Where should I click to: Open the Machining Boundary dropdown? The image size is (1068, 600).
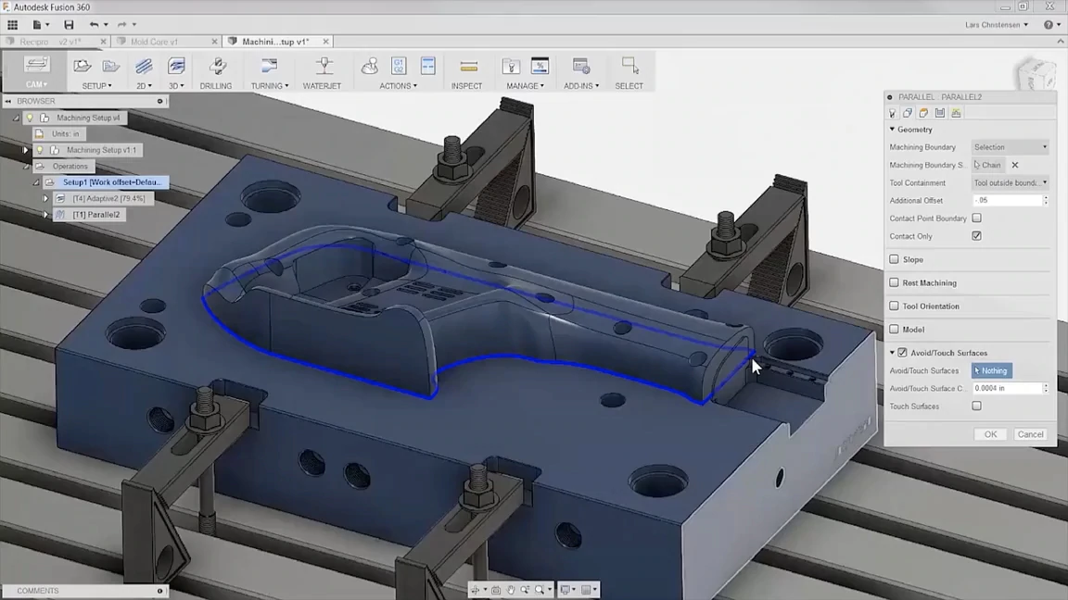click(1010, 146)
